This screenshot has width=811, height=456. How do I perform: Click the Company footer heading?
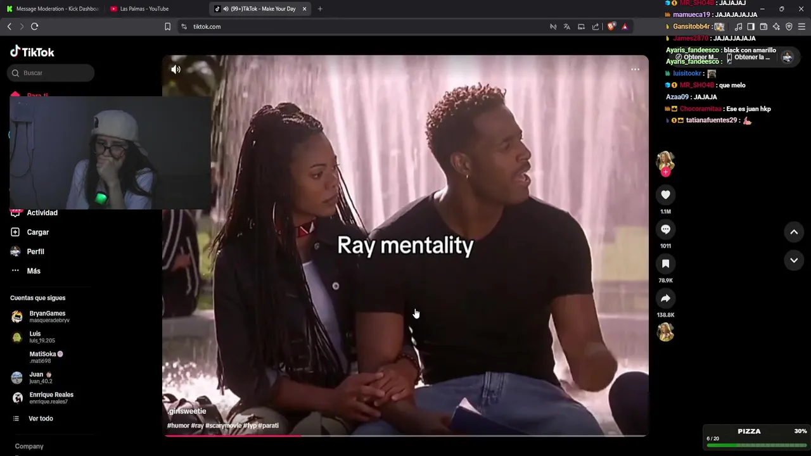tap(29, 446)
